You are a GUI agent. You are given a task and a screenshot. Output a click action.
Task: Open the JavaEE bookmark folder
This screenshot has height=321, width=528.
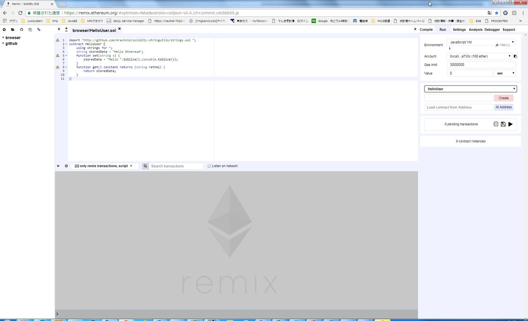69,21
